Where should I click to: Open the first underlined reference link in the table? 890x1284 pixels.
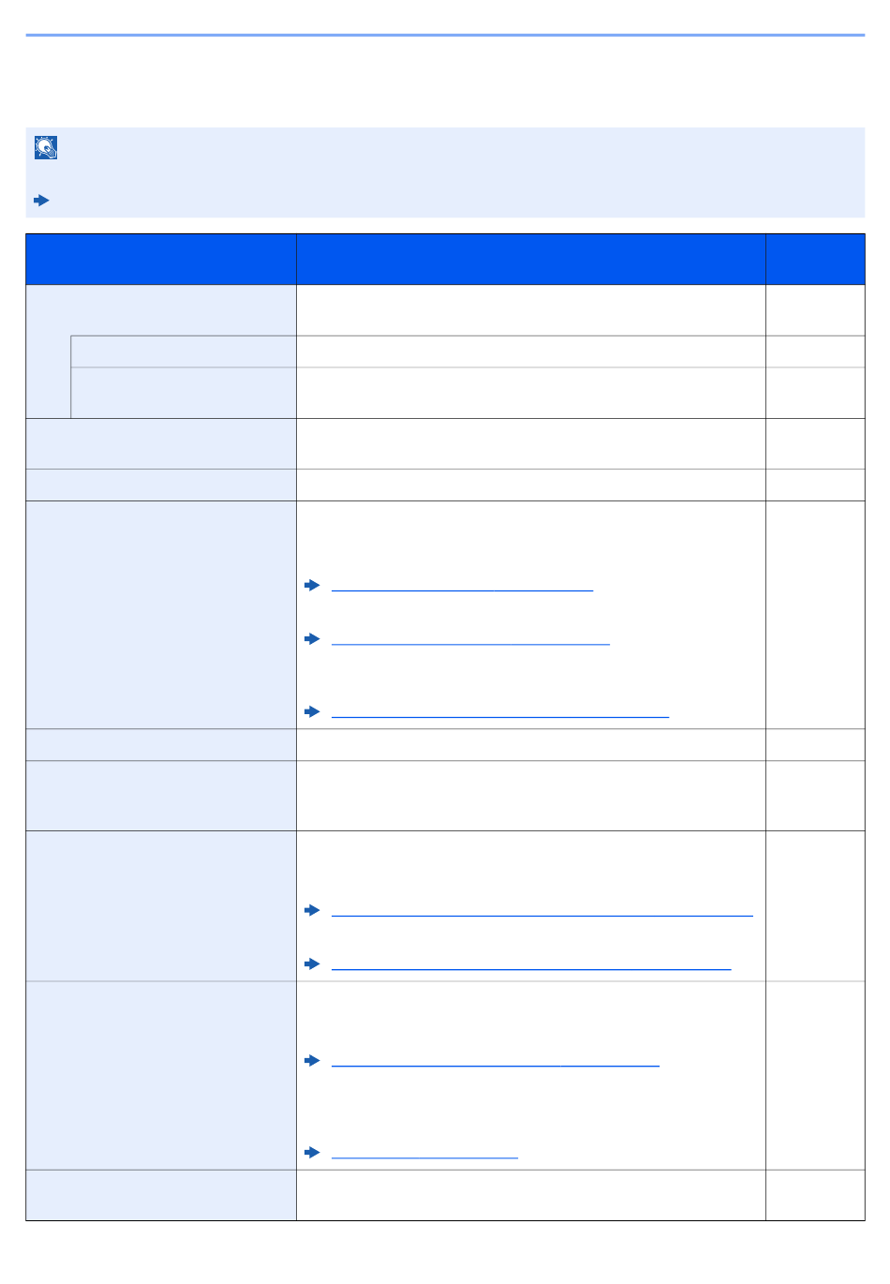click(x=462, y=586)
